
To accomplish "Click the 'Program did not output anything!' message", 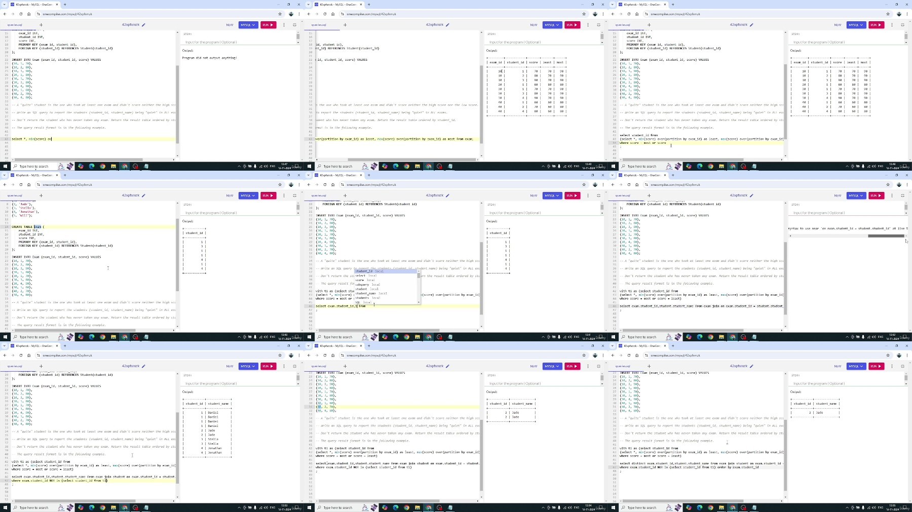I will (x=209, y=58).
